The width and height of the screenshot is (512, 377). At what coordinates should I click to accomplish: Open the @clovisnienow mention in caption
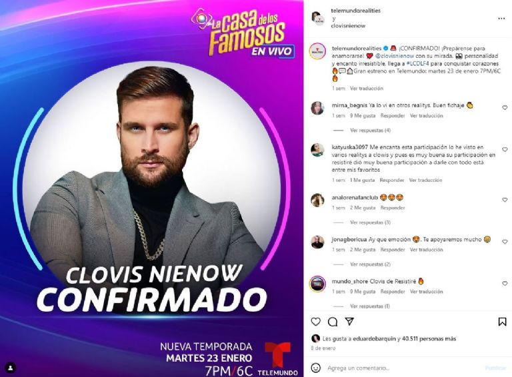click(x=395, y=56)
